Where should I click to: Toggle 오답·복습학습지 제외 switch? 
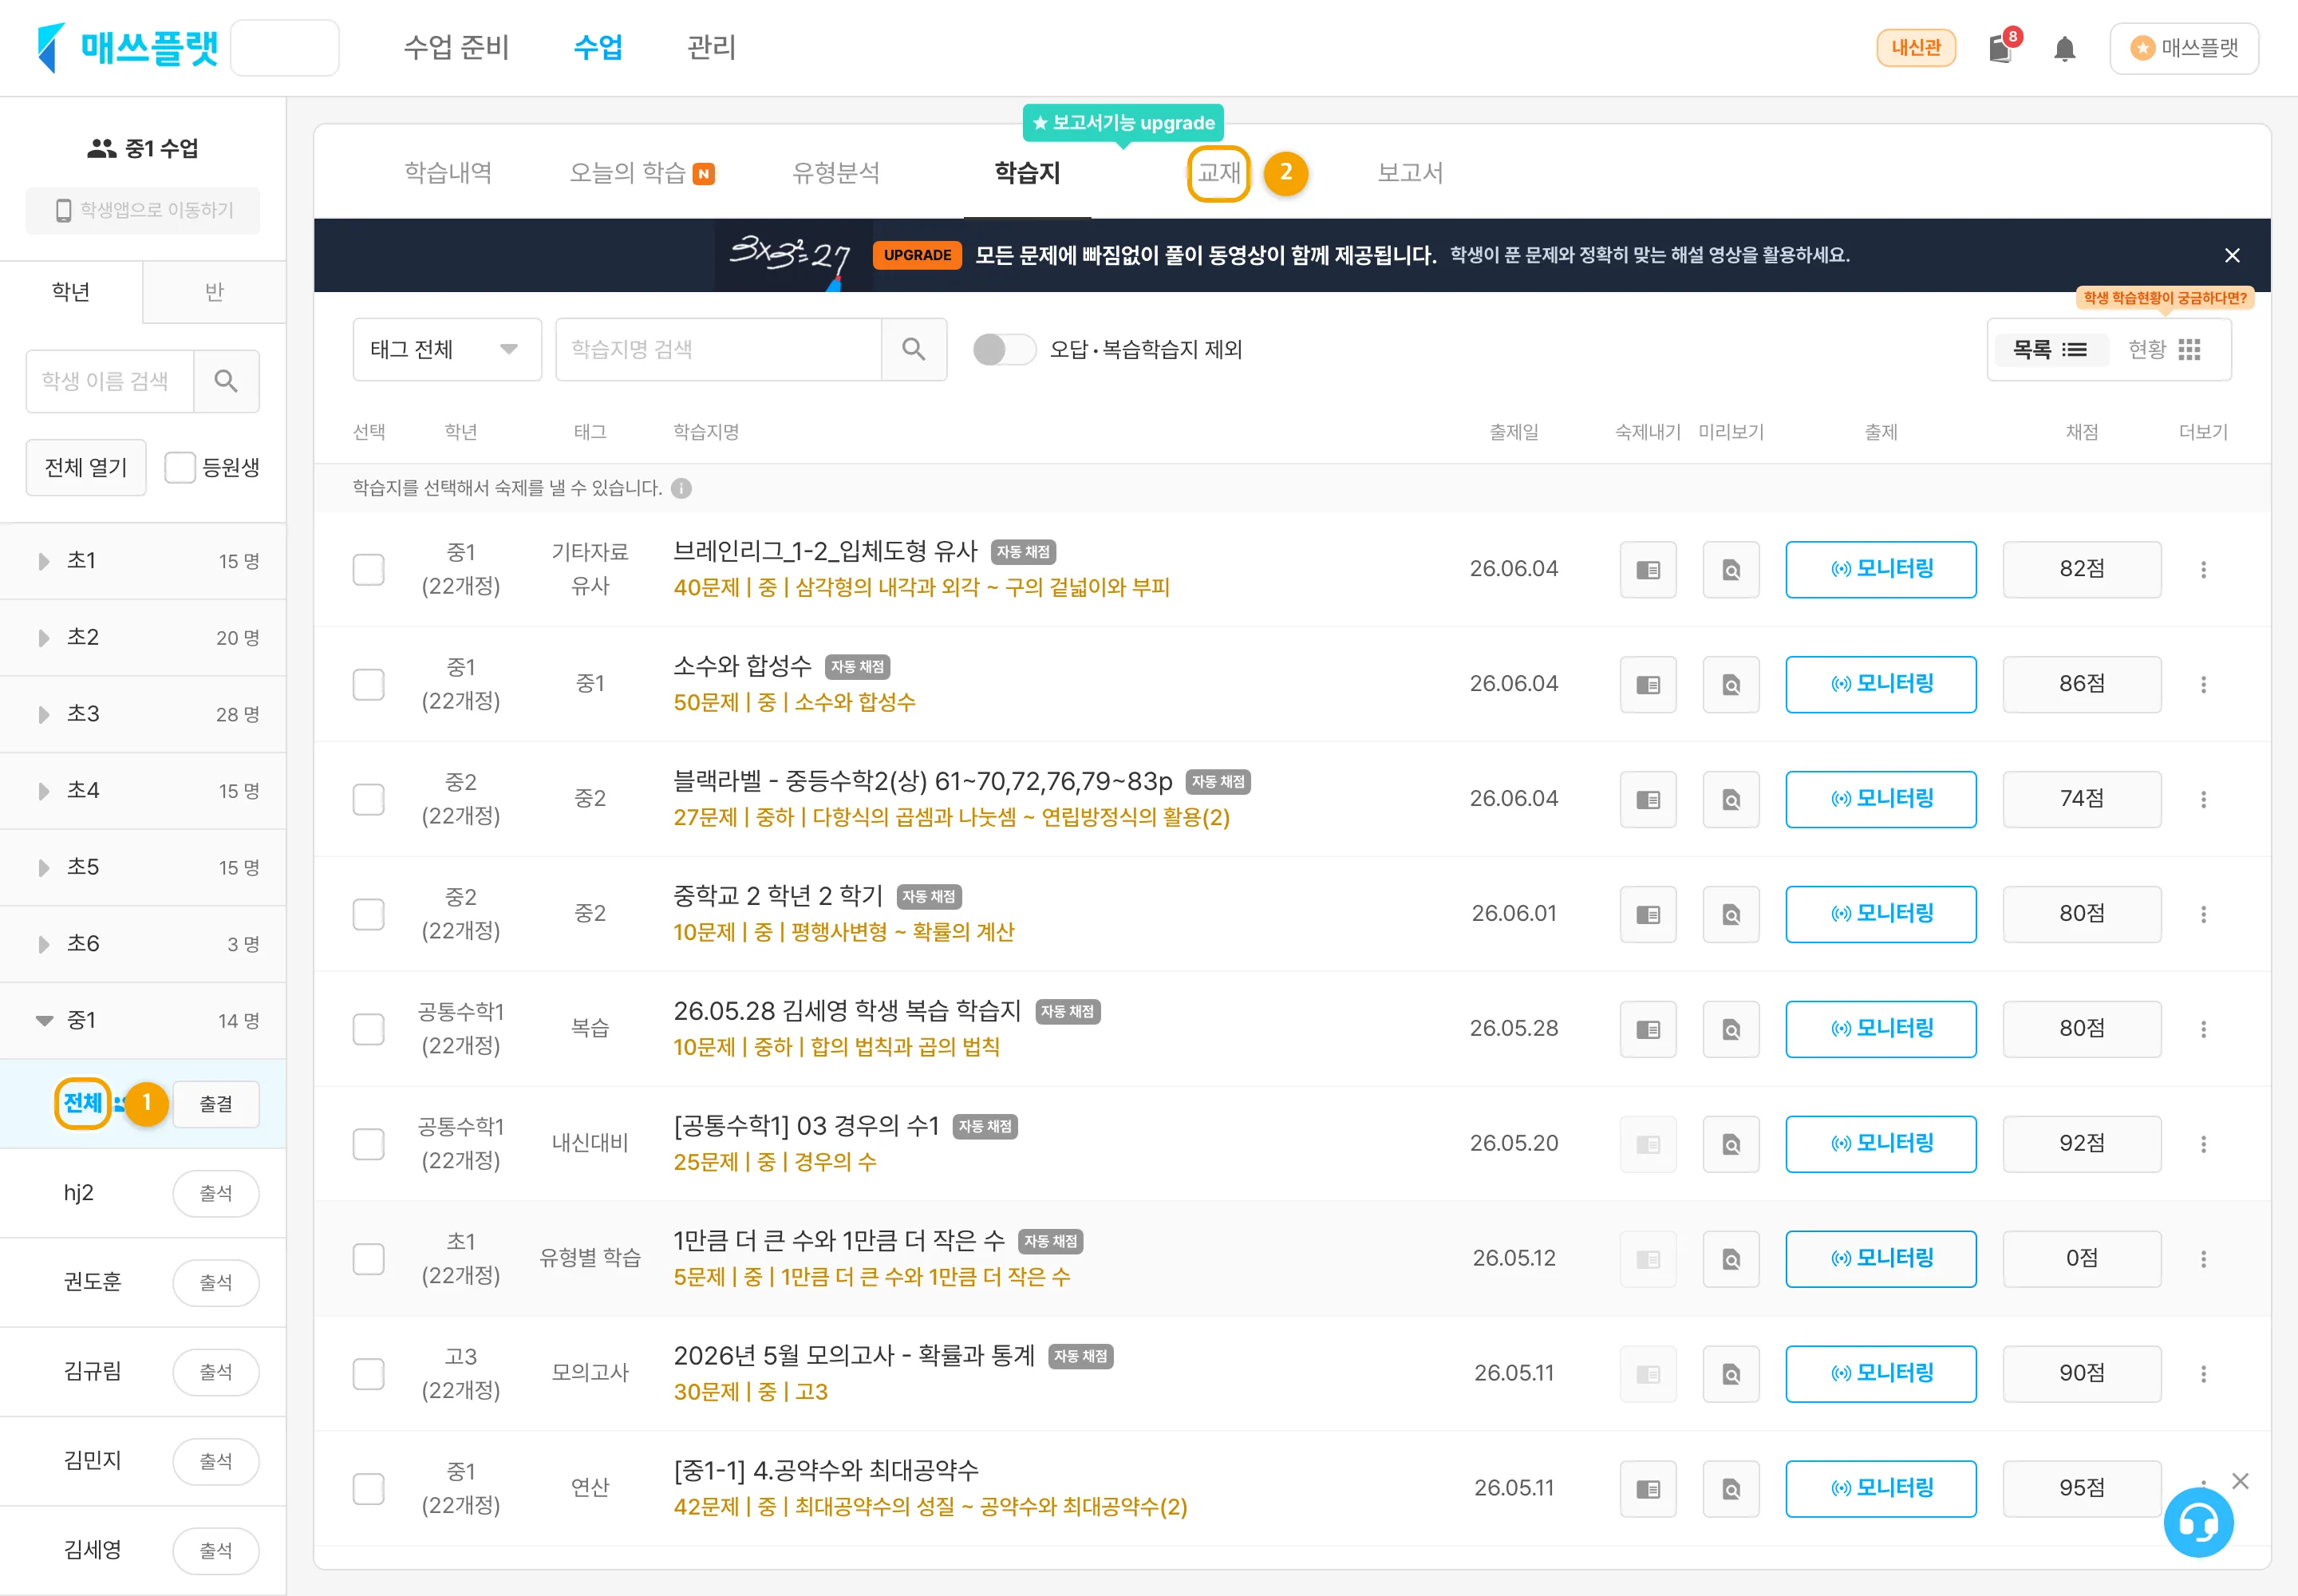tap(1004, 349)
